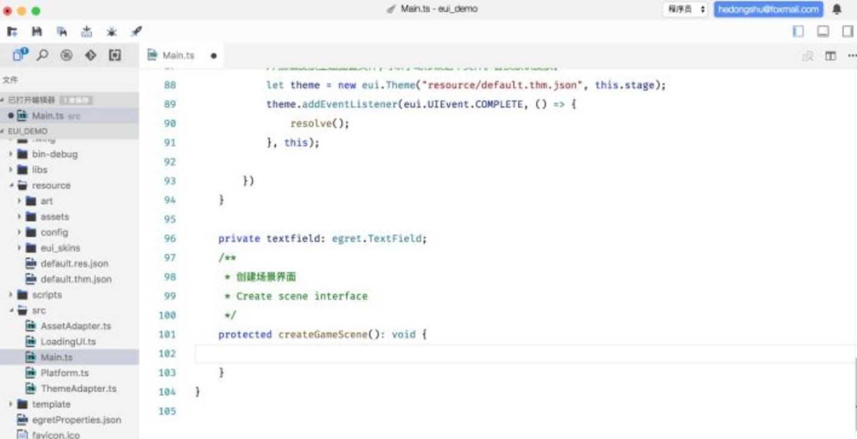Click the Main.ts tab file icon
The image size is (857, 439).
click(153, 55)
